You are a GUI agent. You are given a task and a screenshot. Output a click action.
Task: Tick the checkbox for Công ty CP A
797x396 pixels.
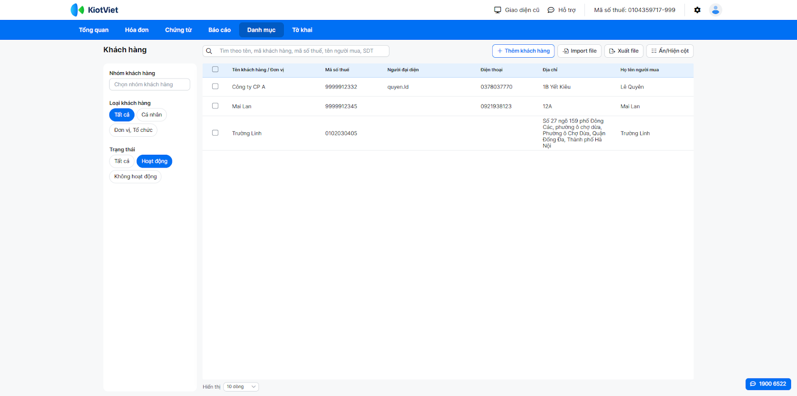coord(215,87)
